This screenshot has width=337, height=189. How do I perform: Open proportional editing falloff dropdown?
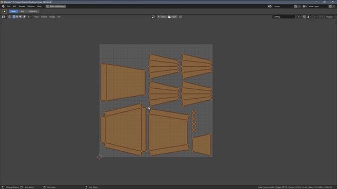[x=321, y=17]
